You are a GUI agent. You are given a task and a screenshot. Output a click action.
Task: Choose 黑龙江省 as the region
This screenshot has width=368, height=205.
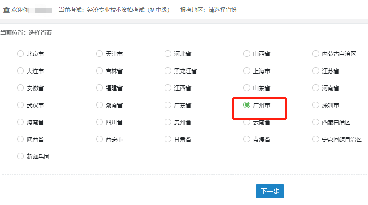click(167, 71)
